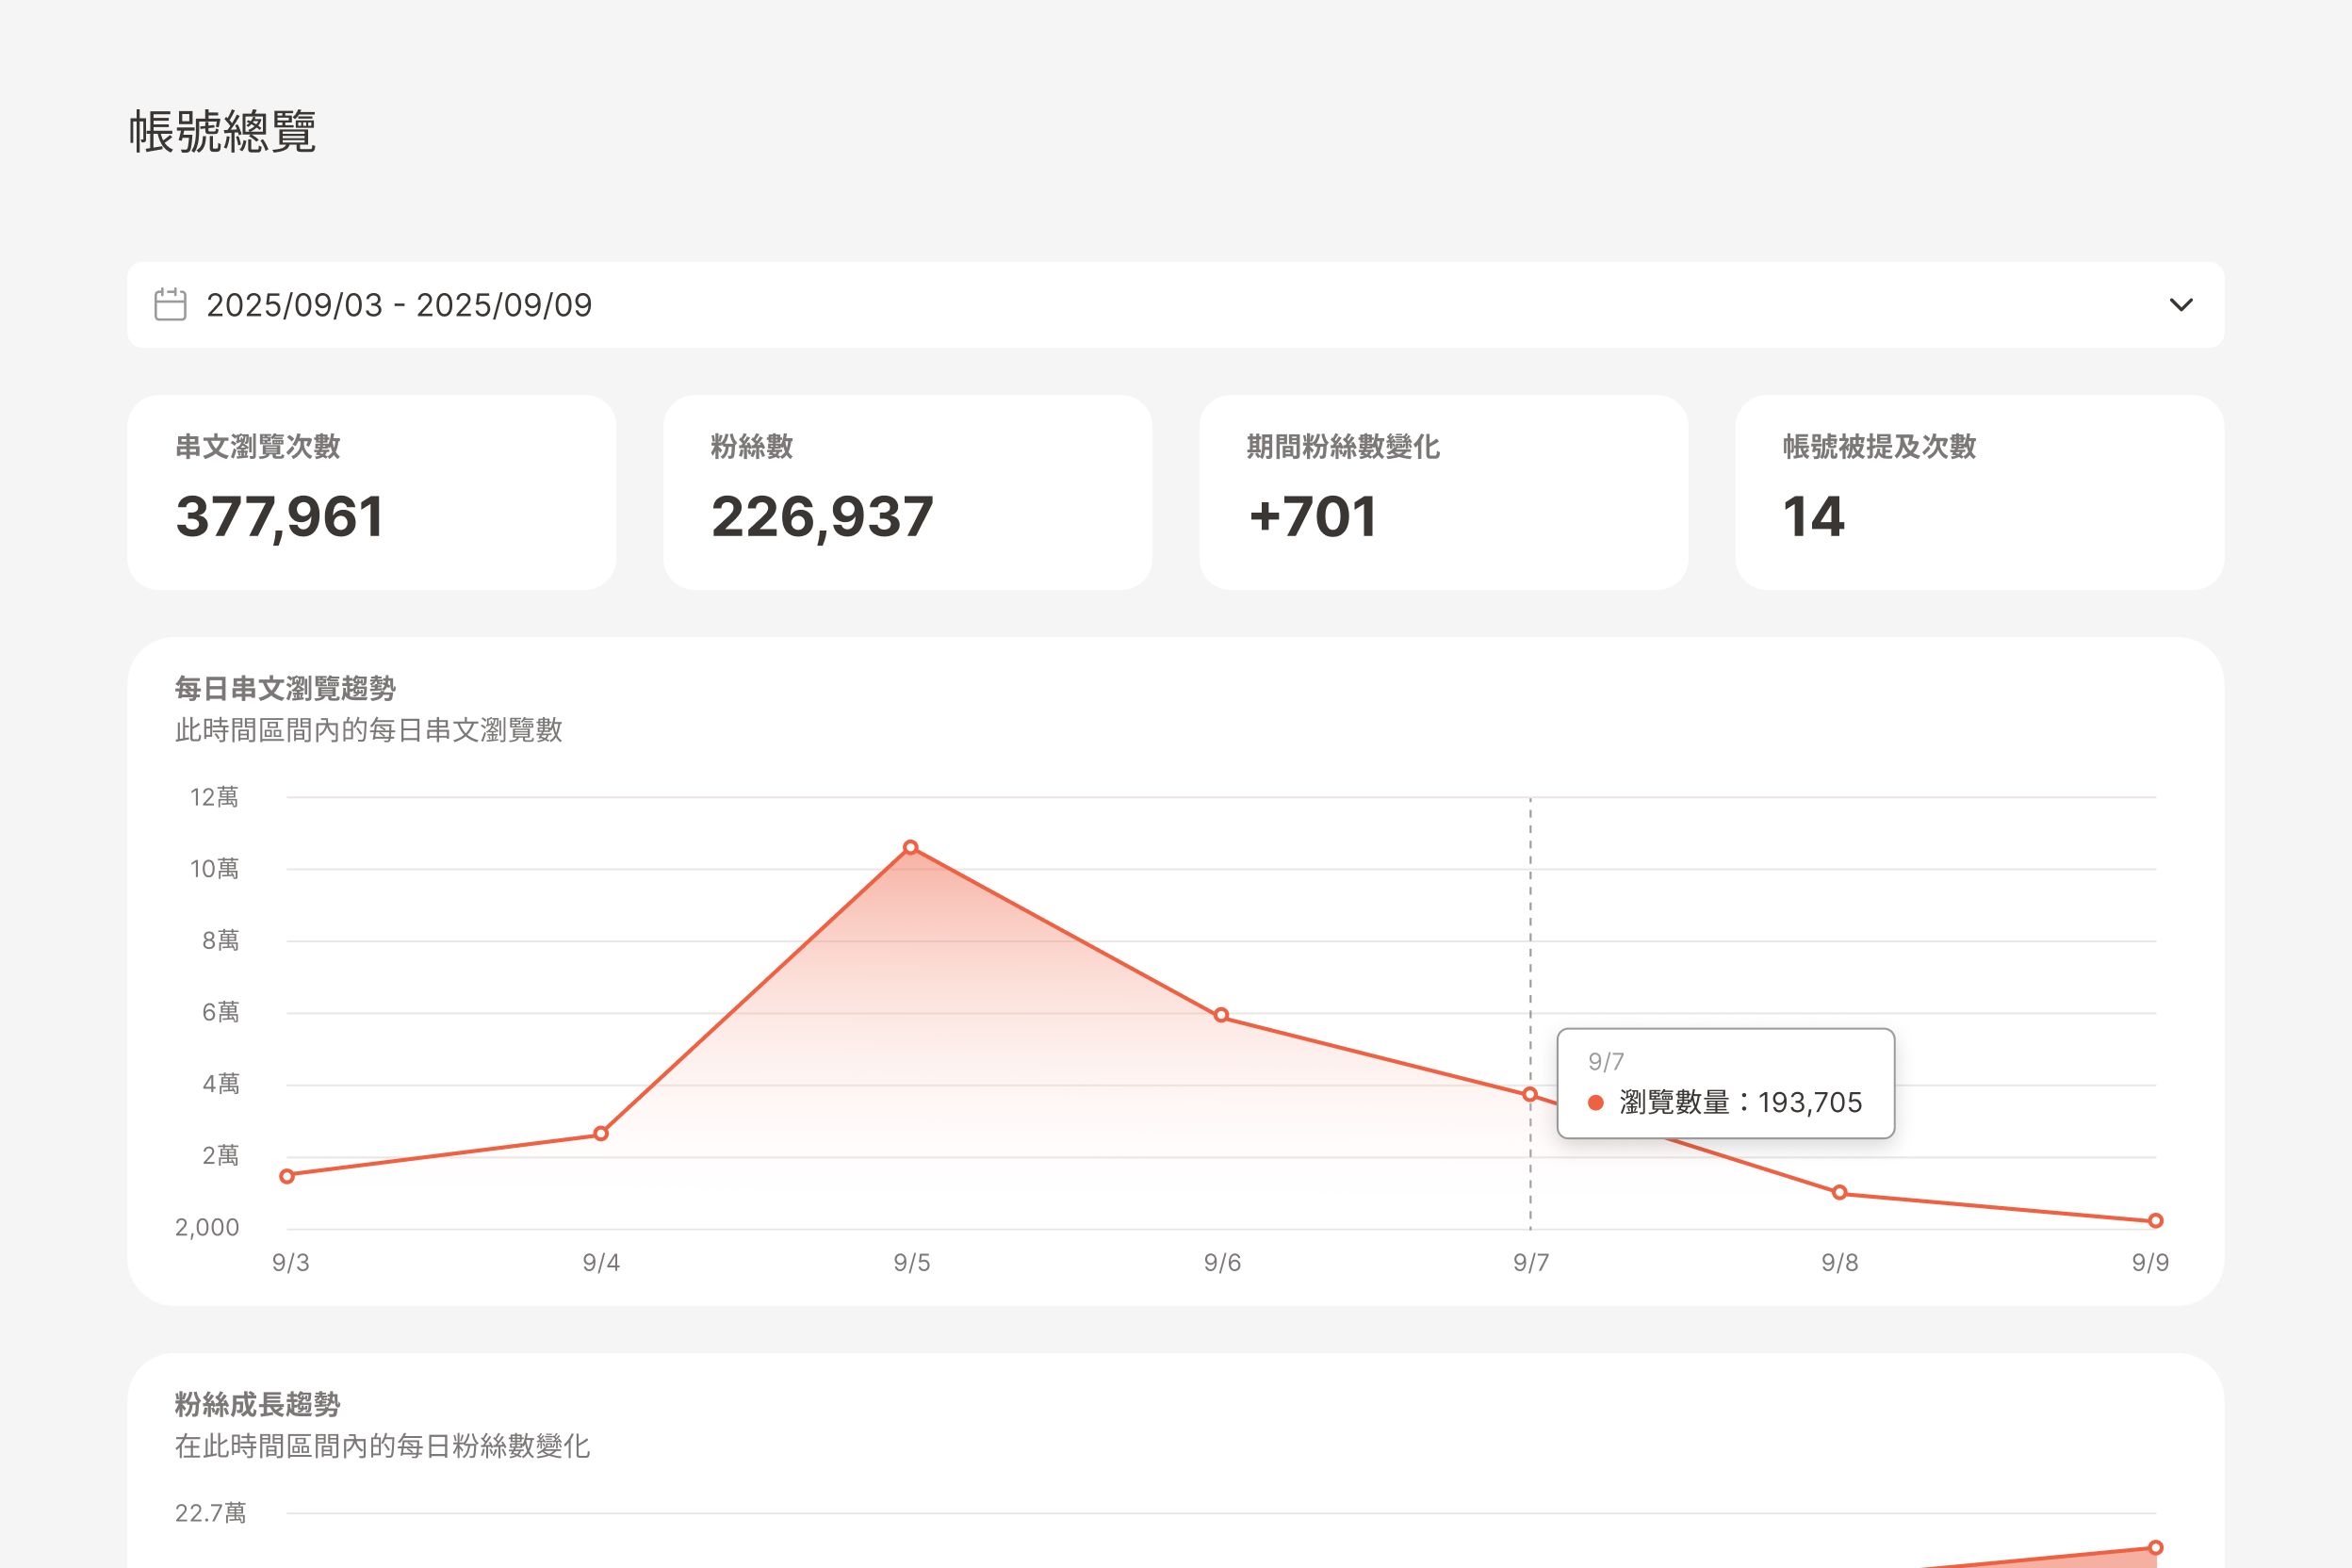Select the 串文瀏覽次數 377,961 card
2352x1568 pixels.
371,492
